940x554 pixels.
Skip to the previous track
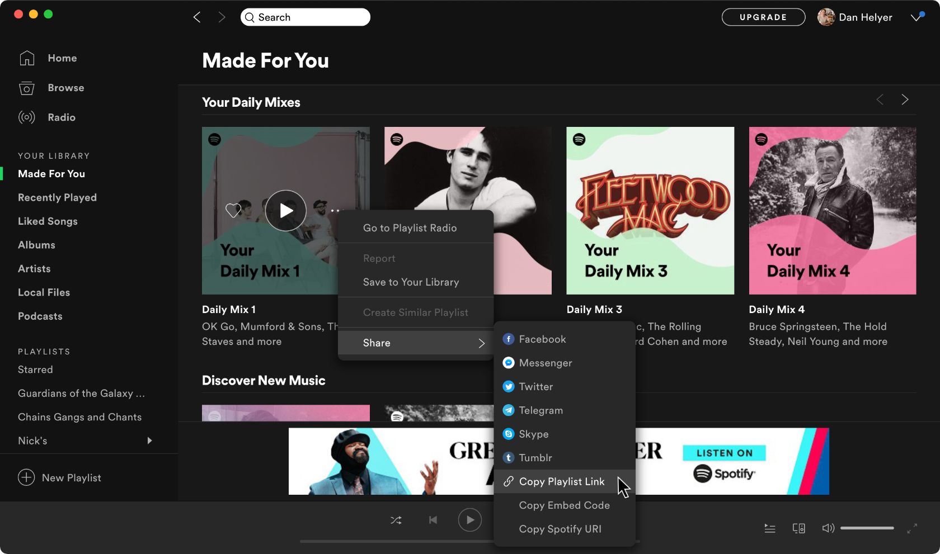click(433, 520)
